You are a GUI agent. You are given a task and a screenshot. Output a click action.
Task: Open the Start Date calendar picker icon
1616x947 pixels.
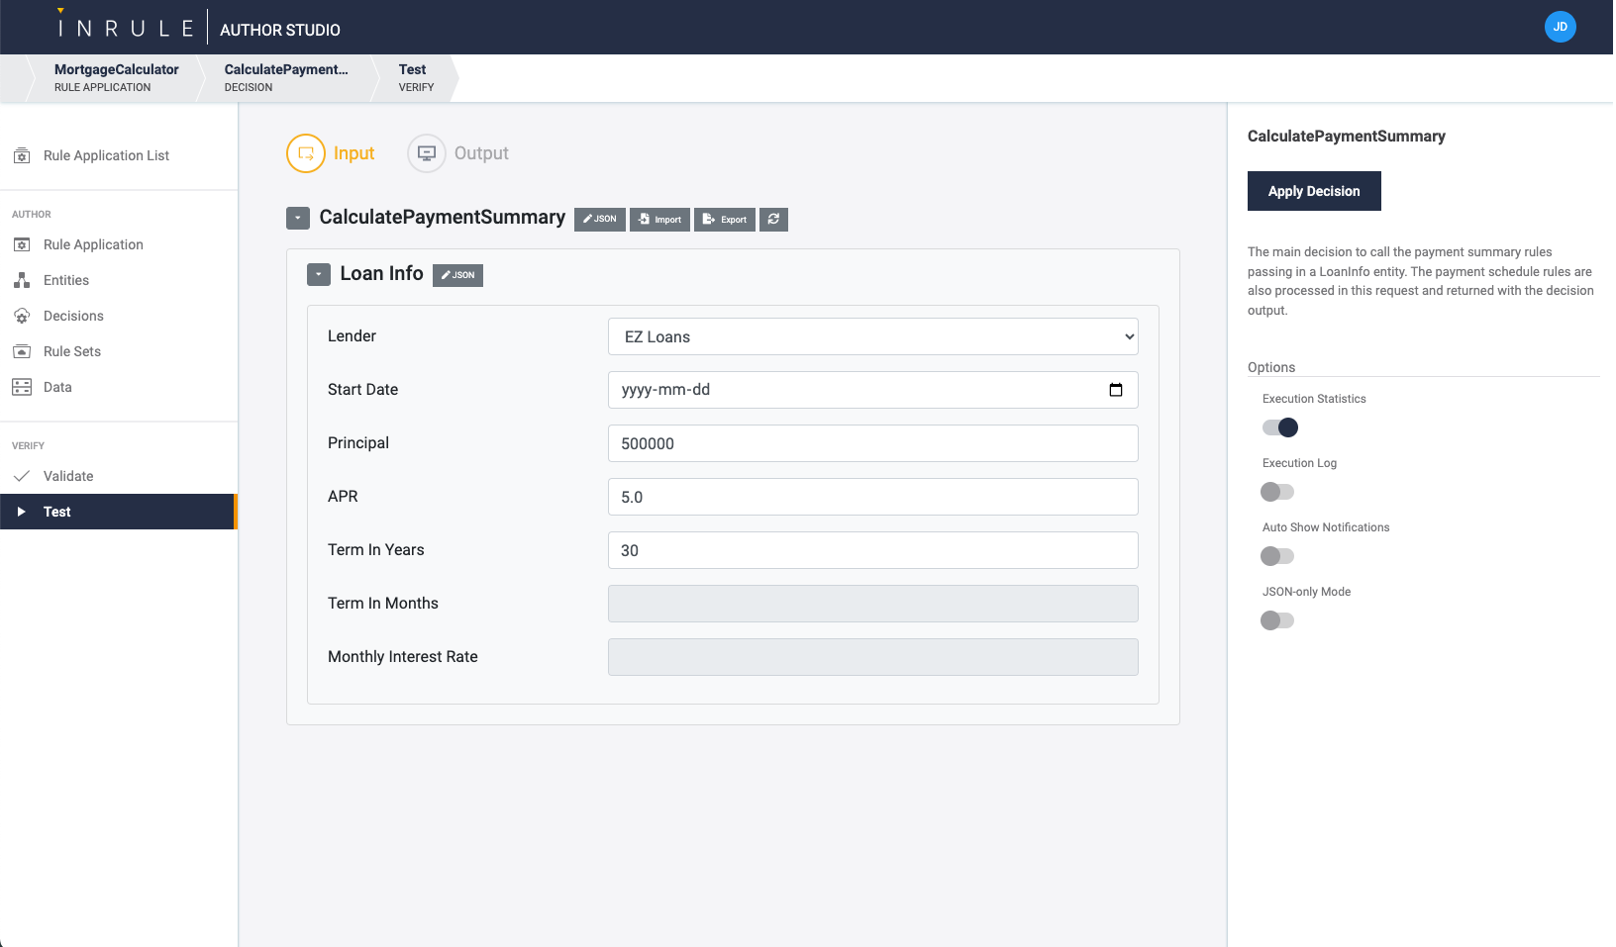pyautogui.click(x=1116, y=390)
